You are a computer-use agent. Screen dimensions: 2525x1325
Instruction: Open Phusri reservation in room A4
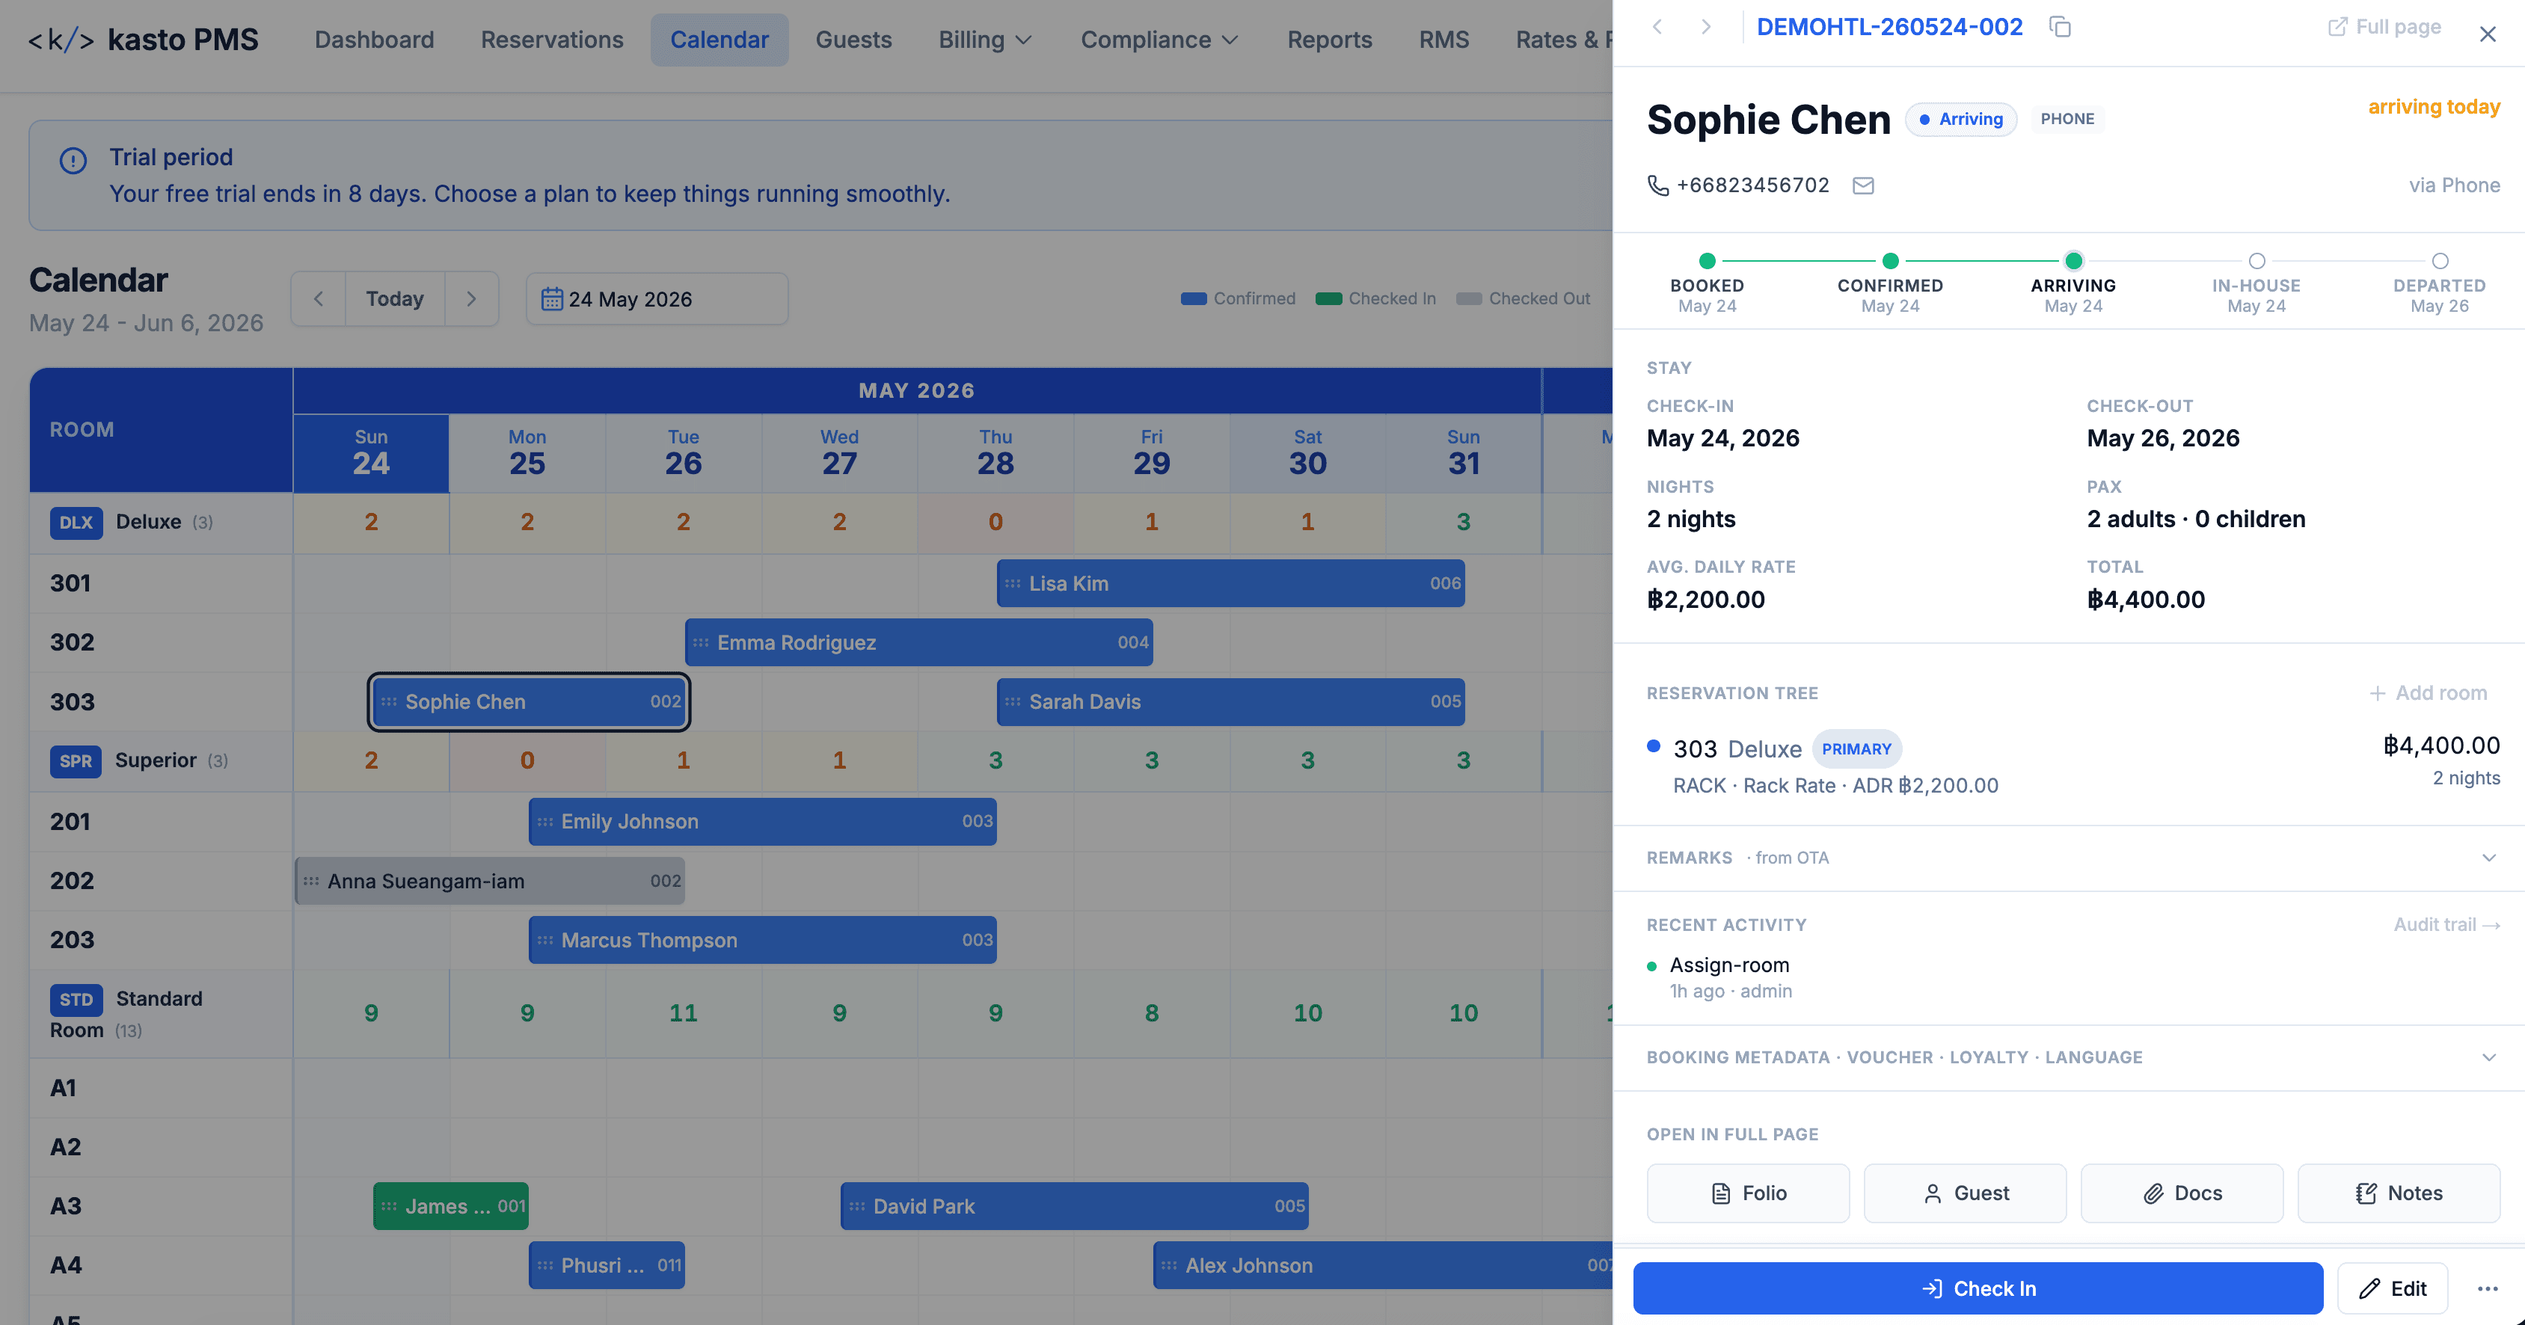(607, 1265)
